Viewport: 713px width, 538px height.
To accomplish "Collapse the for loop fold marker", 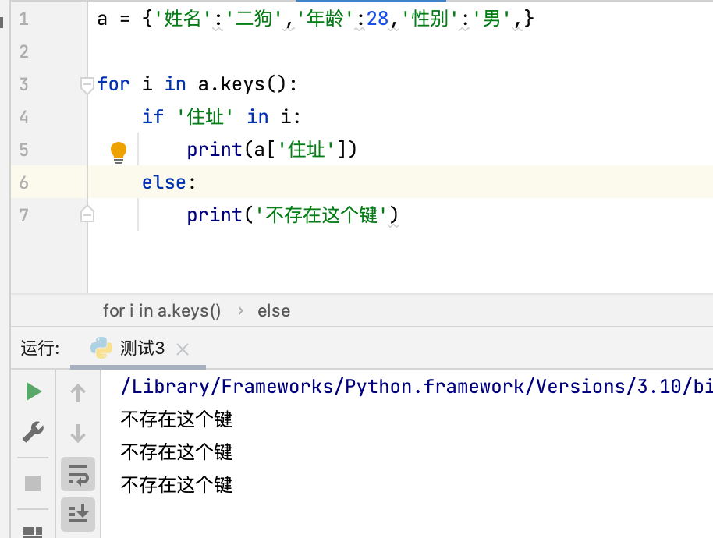I will (87, 85).
